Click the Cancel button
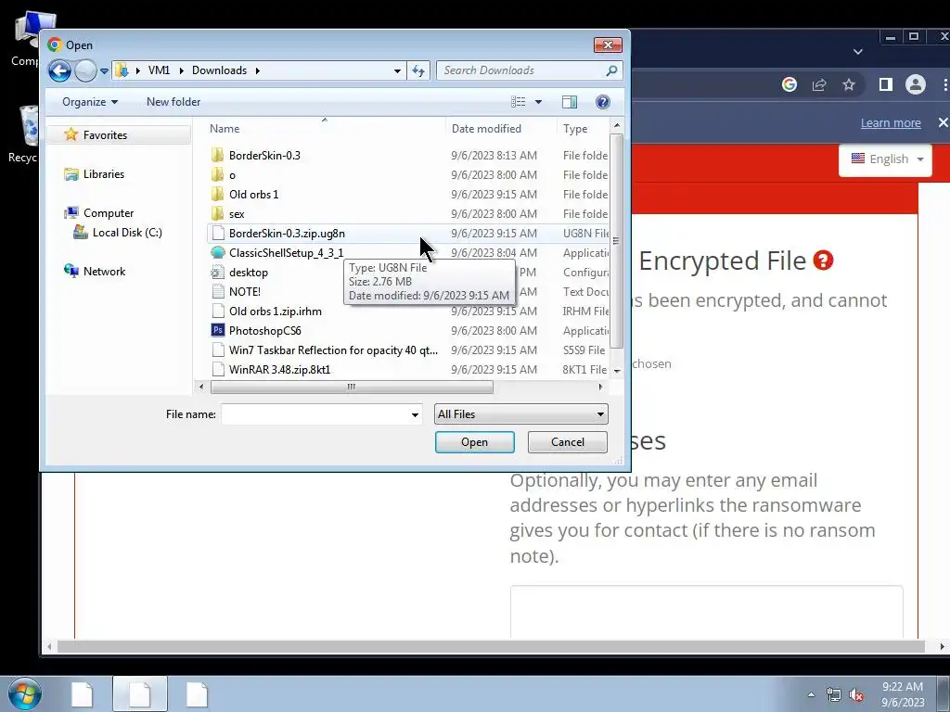The width and height of the screenshot is (950, 712). tap(568, 442)
